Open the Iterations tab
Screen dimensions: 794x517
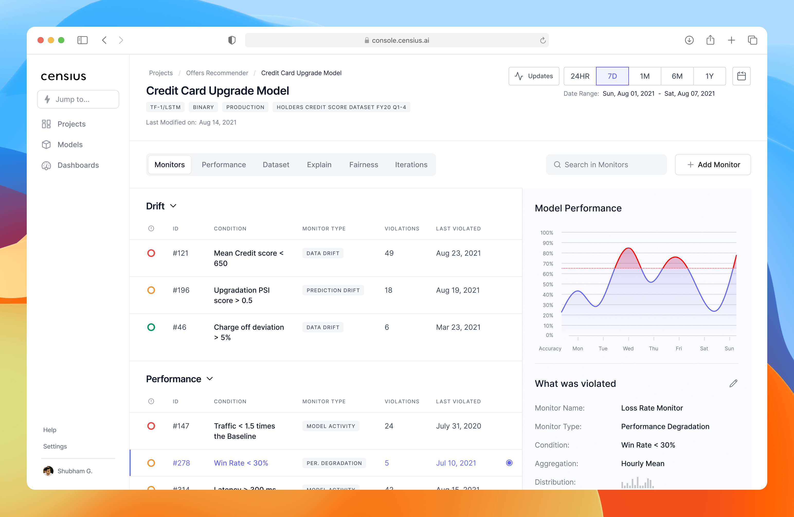411,165
